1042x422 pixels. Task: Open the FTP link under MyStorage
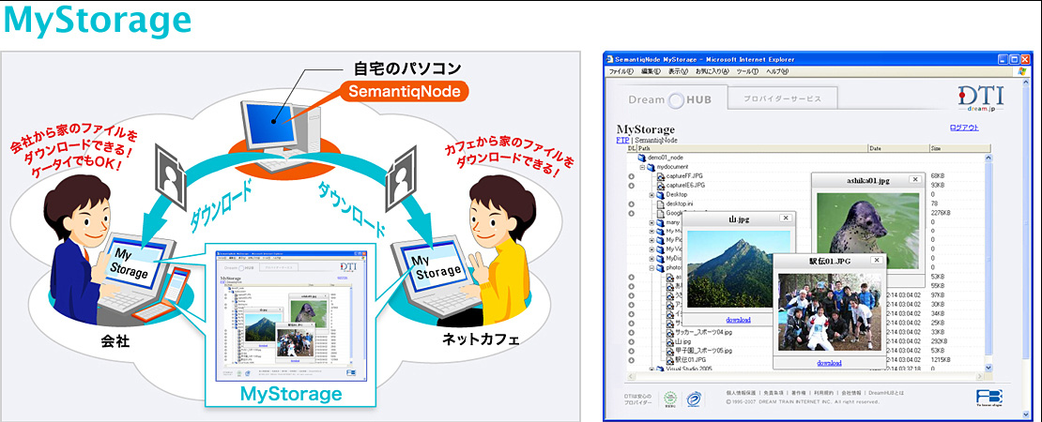pos(622,141)
